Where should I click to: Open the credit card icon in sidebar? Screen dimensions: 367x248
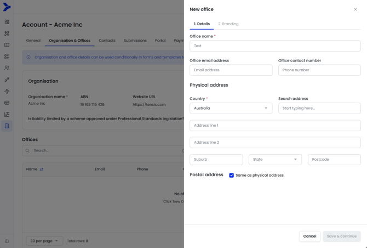(7, 103)
